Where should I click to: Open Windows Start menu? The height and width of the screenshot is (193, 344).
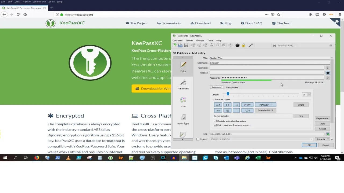coord(5,158)
